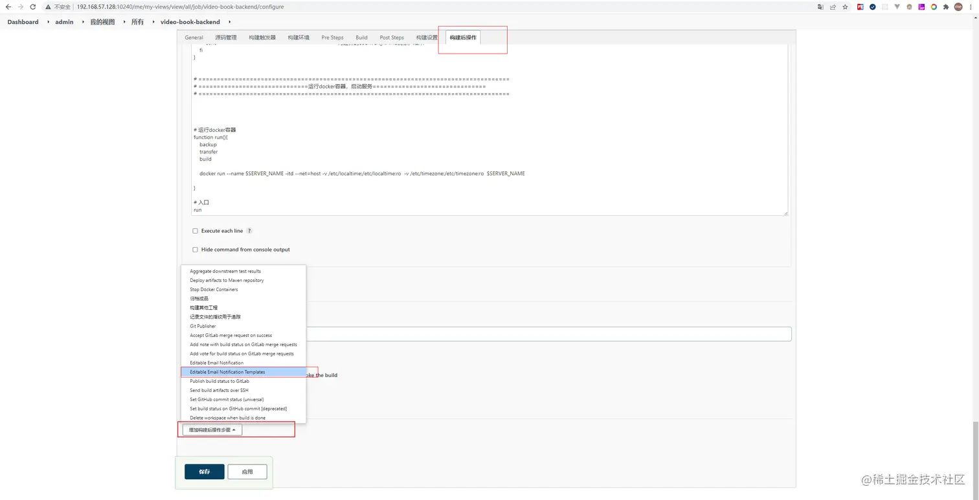Image resolution: width=979 pixels, height=500 pixels.
Task: Switch to the 构建环境 tab
Action: (x=298, y=38)
